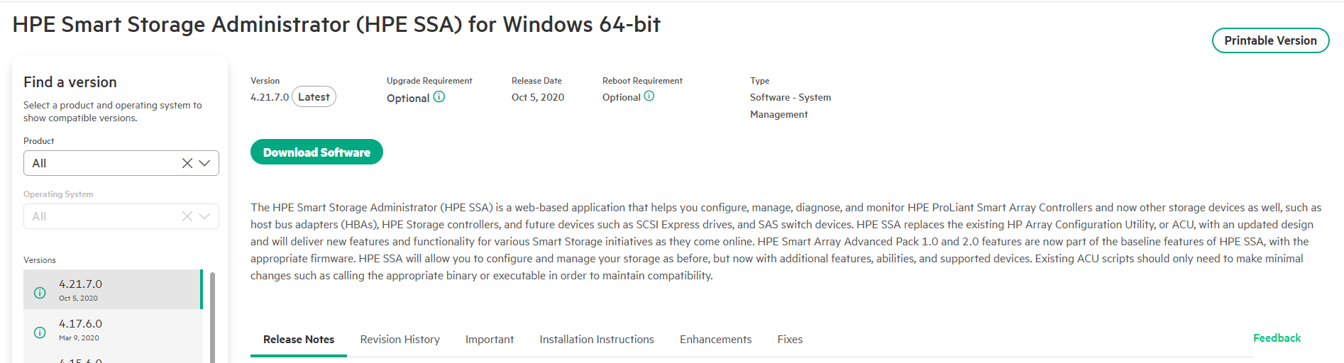
Task: View the Enhancements tab
Action: [x=716, y=340]
